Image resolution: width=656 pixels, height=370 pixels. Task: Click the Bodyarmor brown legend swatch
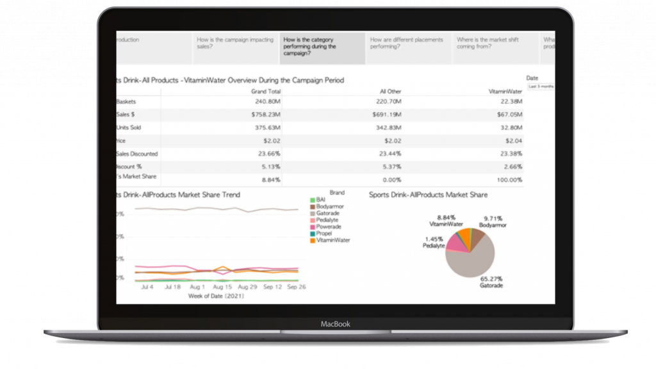coord(313,207)
